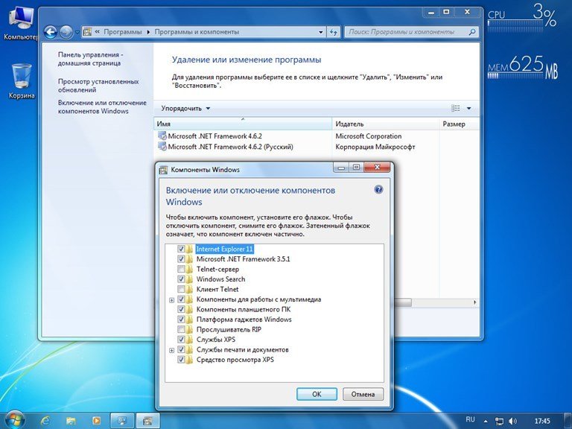Click the Control Panel icon in address bar
This screenshot has width=572, height=429.
[87, 32]
